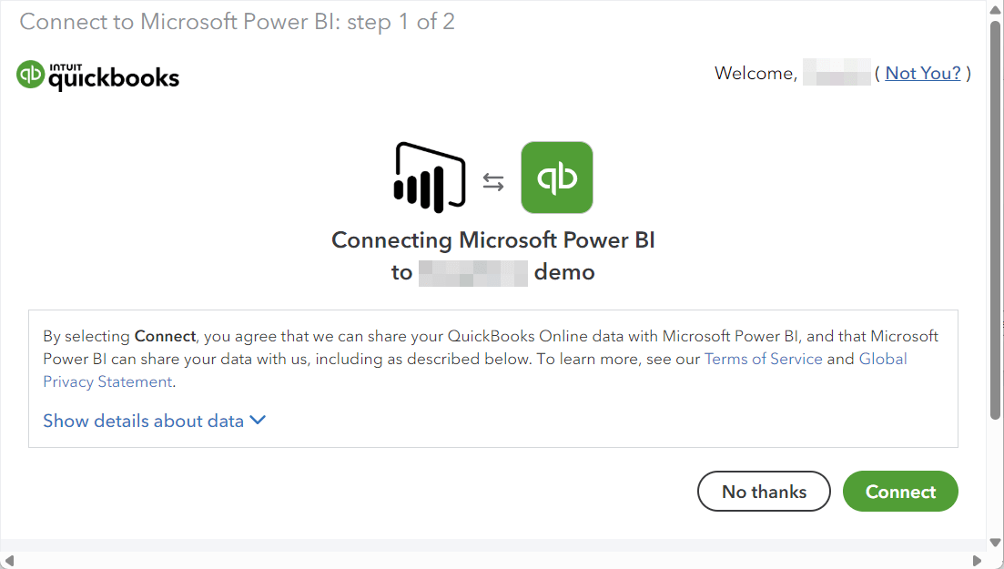Click the green Connect button

(x=900, y=492)
